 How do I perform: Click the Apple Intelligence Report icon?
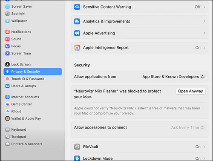click(x=77, y=48)
